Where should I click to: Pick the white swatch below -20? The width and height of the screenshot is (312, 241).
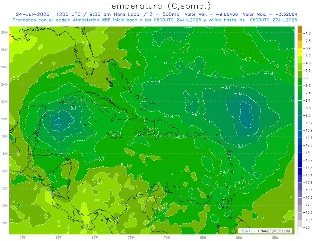[x=300, y=231]
